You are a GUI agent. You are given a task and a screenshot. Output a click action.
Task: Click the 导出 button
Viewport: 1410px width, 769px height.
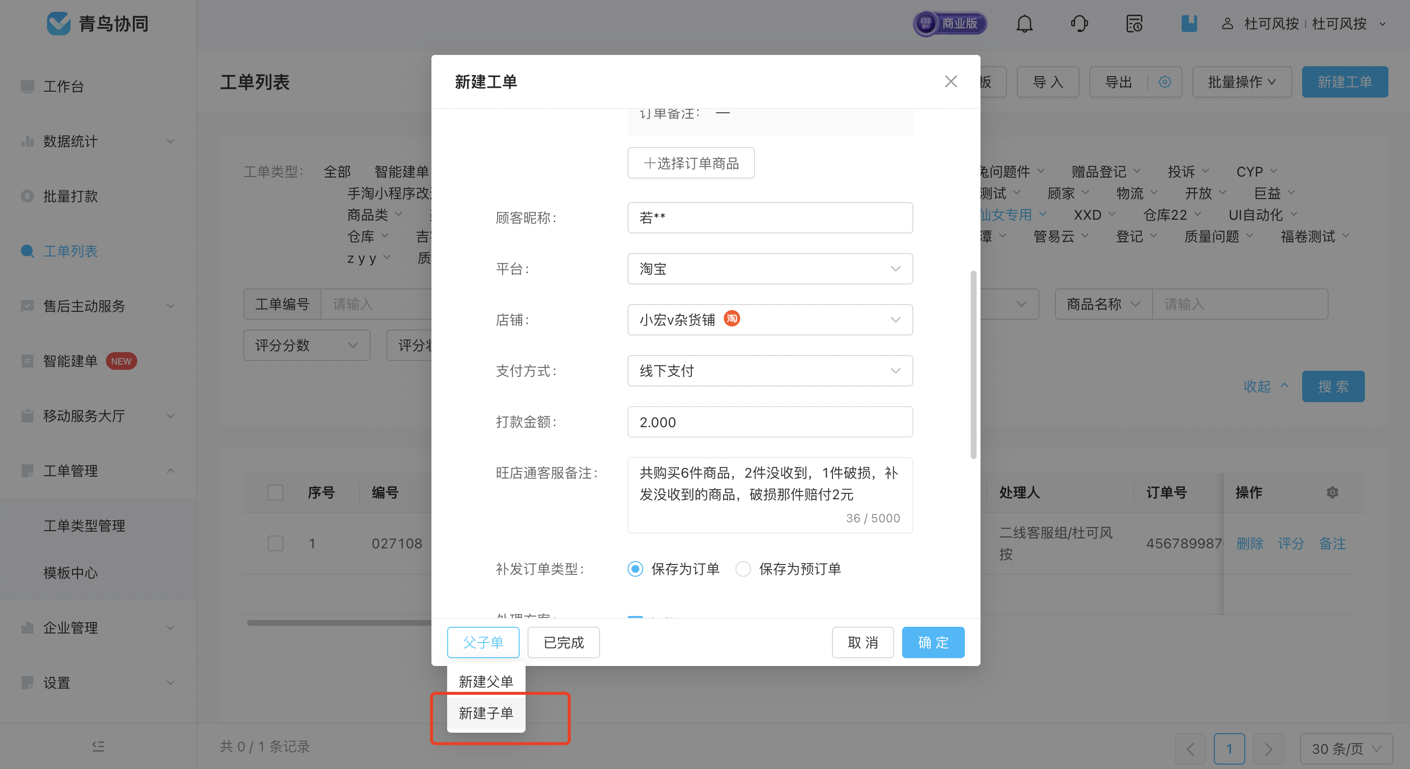tap(1118, 82)
